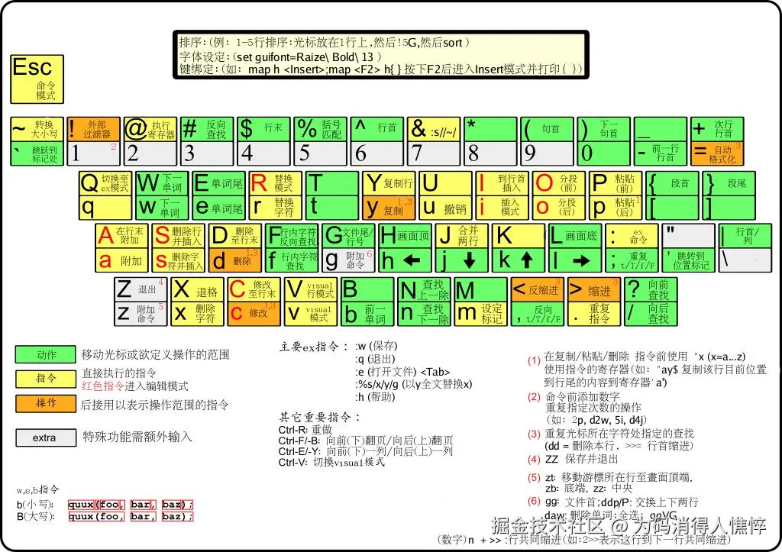Click the R 替换模式 key cell
The width and height of the screenshot is (782, 552).
click(x=275, y=183)
